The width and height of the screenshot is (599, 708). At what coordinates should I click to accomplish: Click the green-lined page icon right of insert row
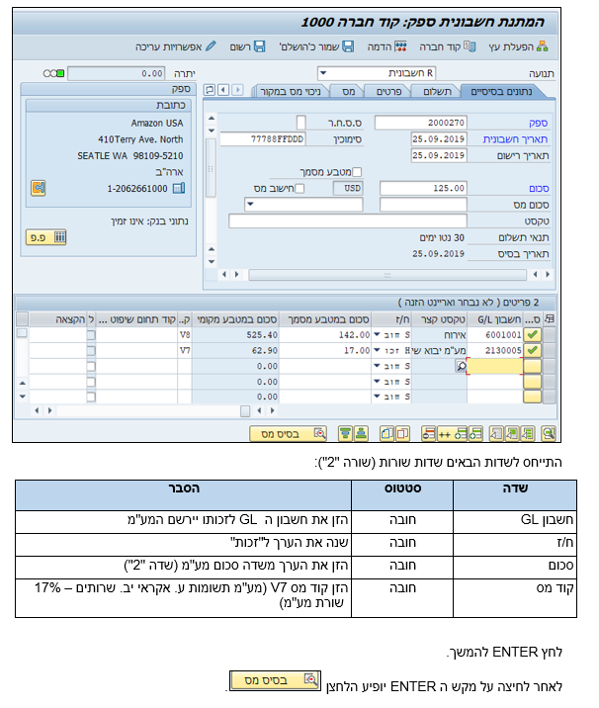coord(527,433)
